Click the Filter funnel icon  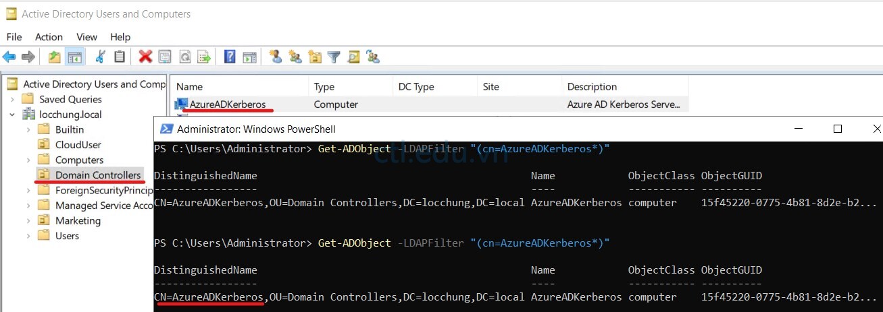[x=333, y=57]
